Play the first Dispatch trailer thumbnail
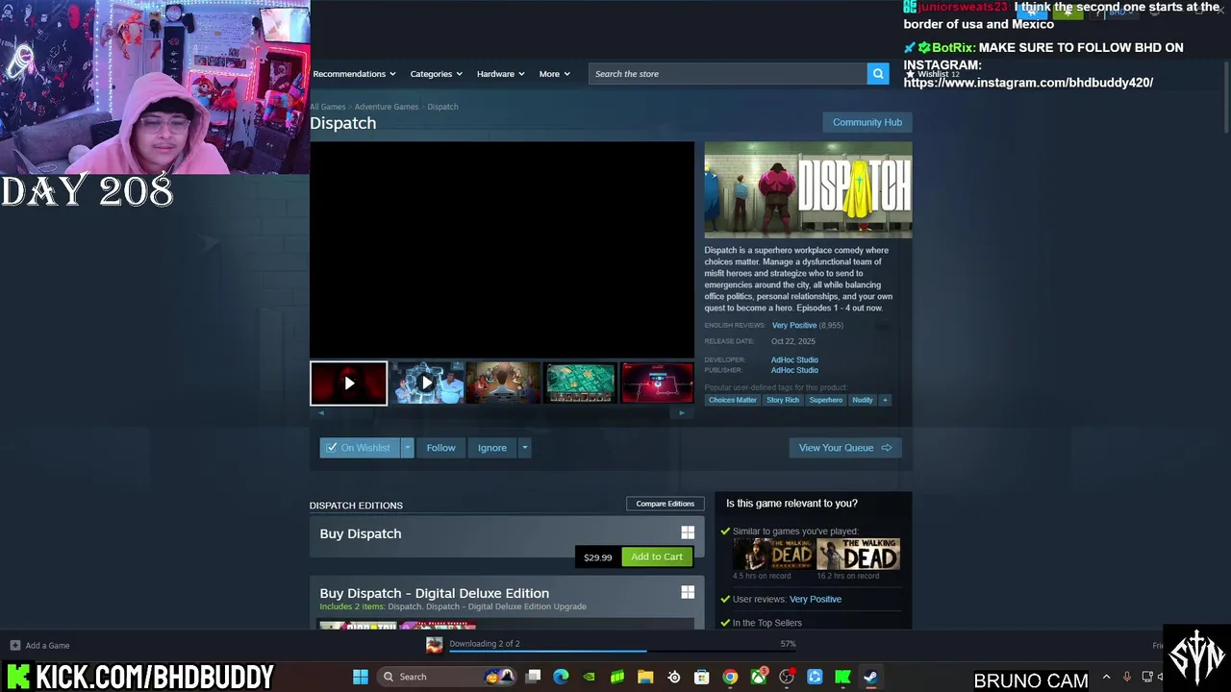The width and height of the screenshot is (1231, 692). point(348,383)
